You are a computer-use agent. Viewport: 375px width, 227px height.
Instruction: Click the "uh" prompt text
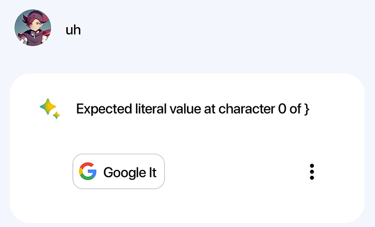73,29
